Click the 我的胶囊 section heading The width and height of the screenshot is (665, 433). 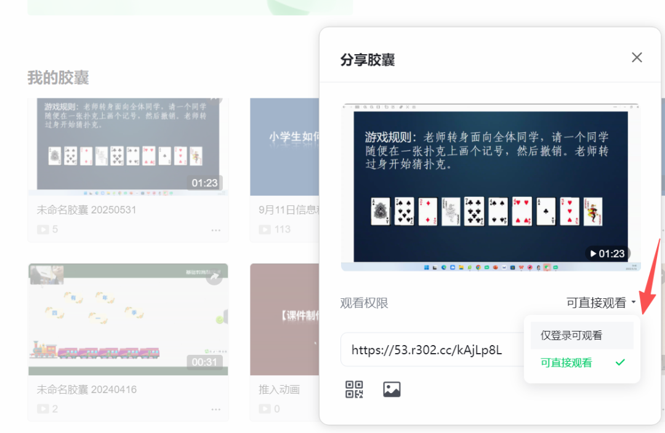click(58, 78)
